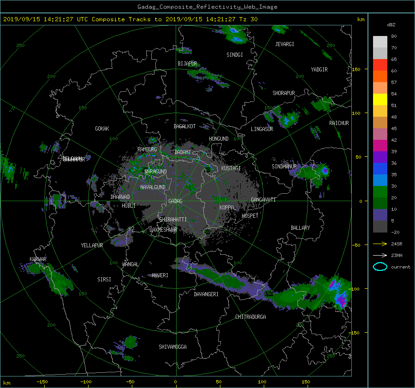Click the BIJAPUR city label

[x=187, y=64]
